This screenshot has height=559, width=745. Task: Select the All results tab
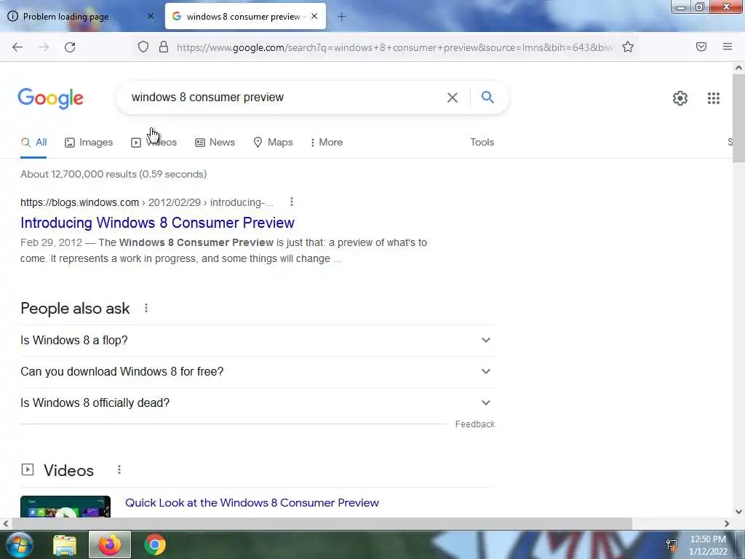[33, 142]
